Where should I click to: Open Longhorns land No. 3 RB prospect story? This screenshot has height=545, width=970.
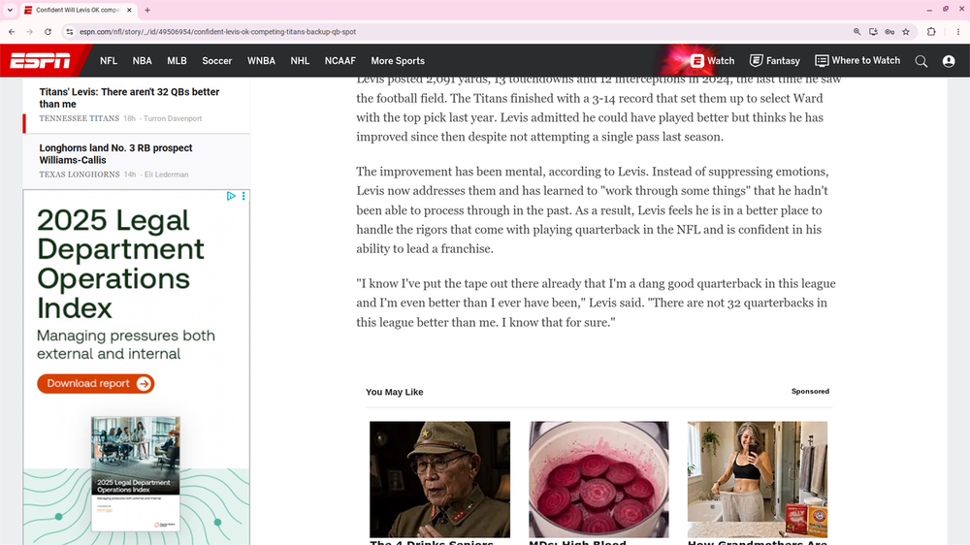(x=115, y=154)
